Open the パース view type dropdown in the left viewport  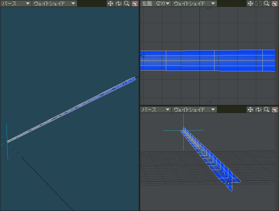16,3
